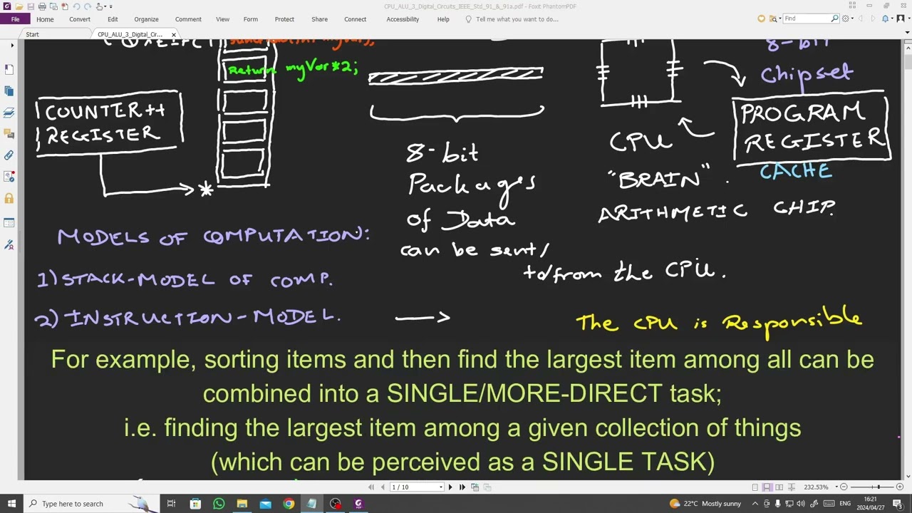Screen dimensions: 912x513
Task: Click the previous view arrow beside search settings
Action: pyautogui.click(x=860, y=19)
